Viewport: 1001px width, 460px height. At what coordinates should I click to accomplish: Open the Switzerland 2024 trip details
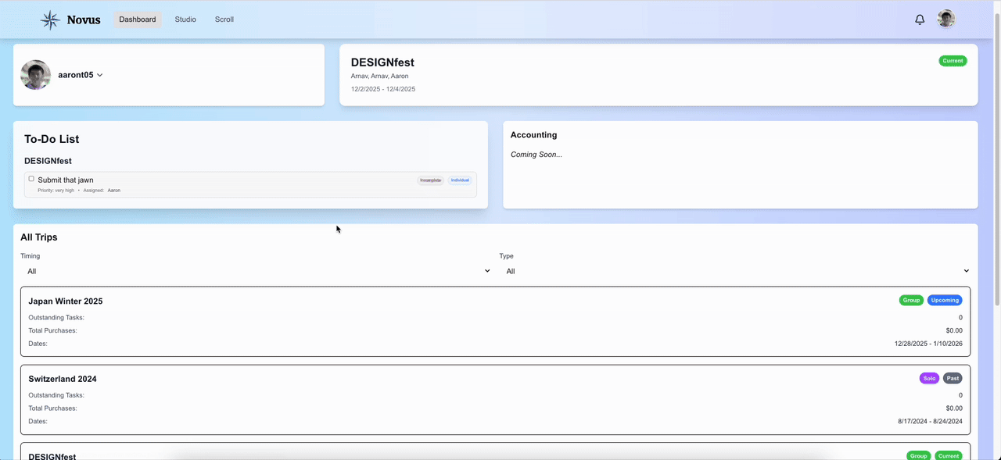point(494,399)
